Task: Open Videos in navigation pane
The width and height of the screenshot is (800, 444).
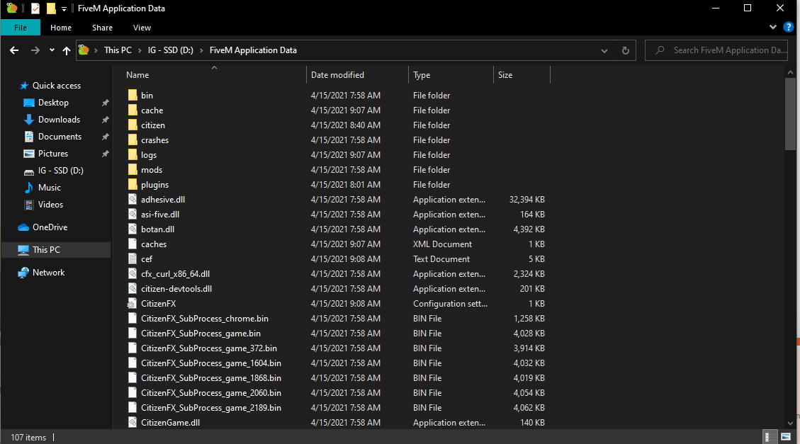Action: [x=50, y=205]
